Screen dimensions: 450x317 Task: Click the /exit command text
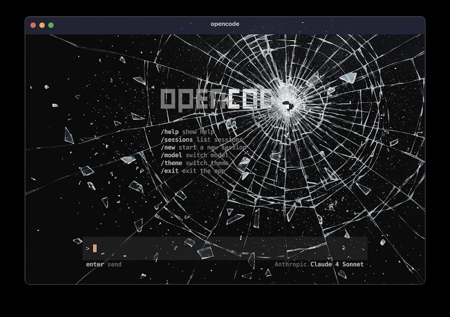coord(170,170)
